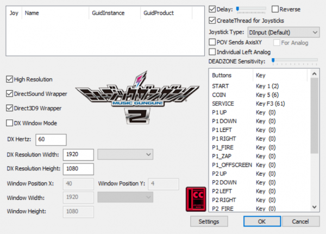Click the red CC icon
The width and height of the screenshot is (326, 234).
point(195,199)
